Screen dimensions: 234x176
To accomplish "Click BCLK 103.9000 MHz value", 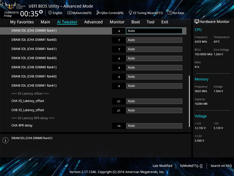I will 203,54.
